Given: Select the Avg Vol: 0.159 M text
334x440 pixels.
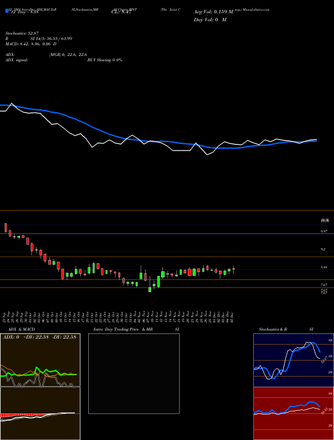Looking at the screenshot, I should (x=213, y=12).
